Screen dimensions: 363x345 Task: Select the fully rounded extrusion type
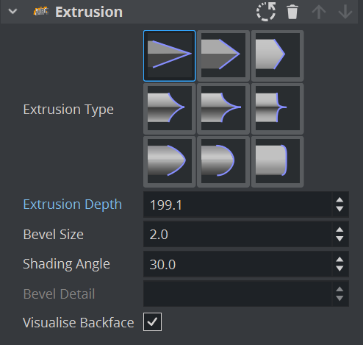(223, 162)
